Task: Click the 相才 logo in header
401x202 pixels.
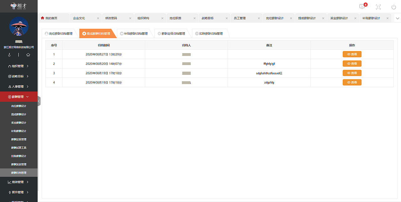Action: (x=18, y=6)
